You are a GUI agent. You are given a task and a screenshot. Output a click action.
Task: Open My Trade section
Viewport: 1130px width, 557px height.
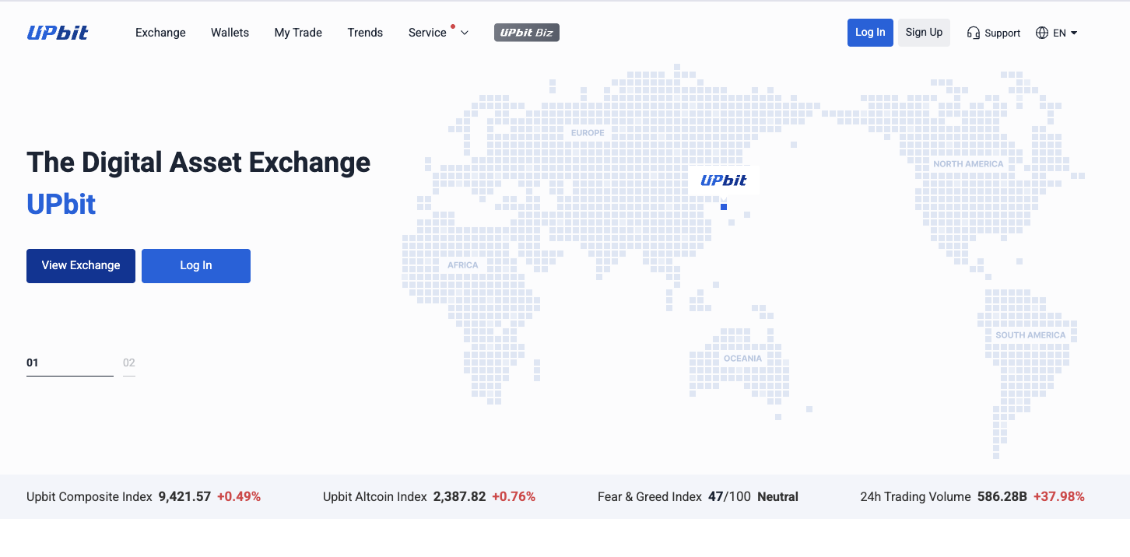pyautogui.click(x=298, y=33)
